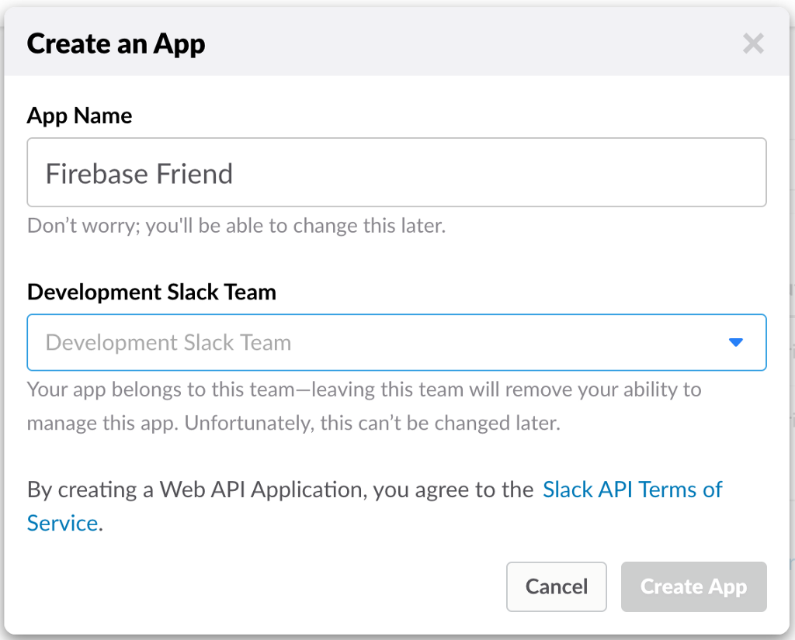The width and height of the screenshot is (795, 640).
Task: Click the "App Name" field label
Action: tap(79, 116)
